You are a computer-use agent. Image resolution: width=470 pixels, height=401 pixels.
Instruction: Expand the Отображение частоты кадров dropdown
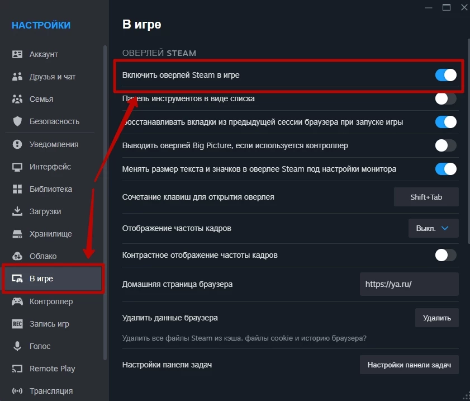(434, 228)
